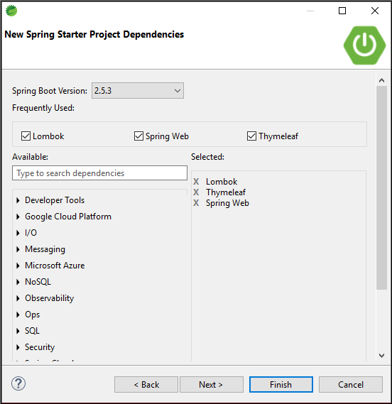Go to previous page with Back
392x404 pixels.
point(146,385)
